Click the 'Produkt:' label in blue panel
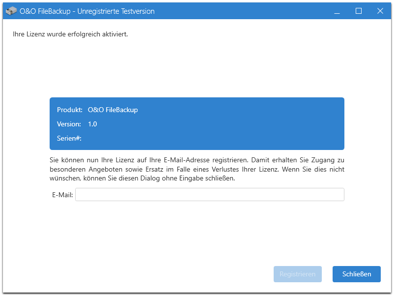395x297 pixels. (x=70, y=110)
